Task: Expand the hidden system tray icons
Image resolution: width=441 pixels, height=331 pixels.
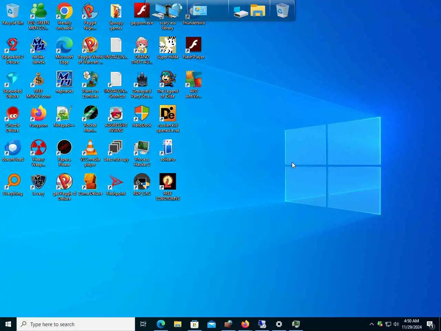Action: (372, 324)
